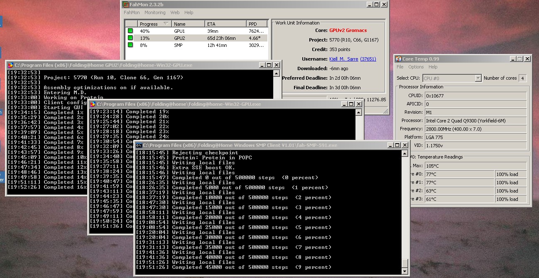The image size is (539, 278).
Task: Select the GPU1 client row name
Action: click(179, 31)
